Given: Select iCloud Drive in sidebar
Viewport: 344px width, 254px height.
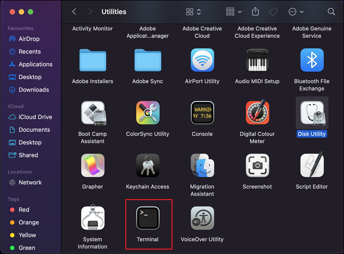Looking at the screenshot, I should pyautogui.click(x=30, y=117).
